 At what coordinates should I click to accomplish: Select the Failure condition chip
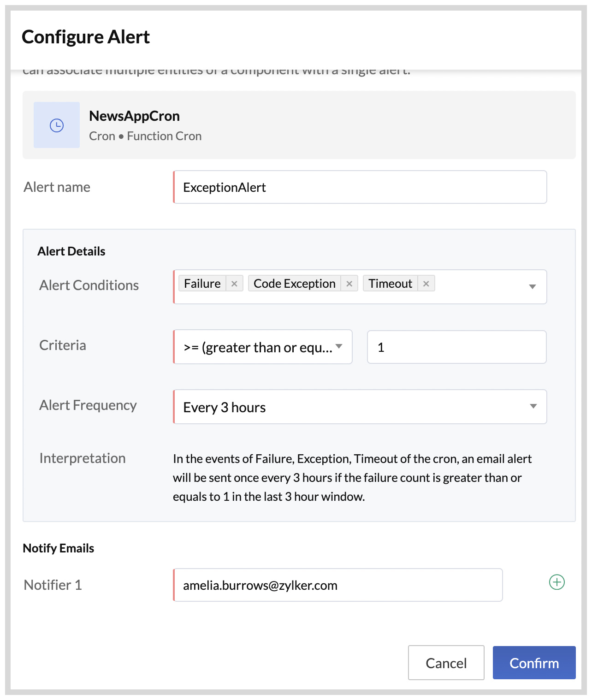[x=202, y=283]
